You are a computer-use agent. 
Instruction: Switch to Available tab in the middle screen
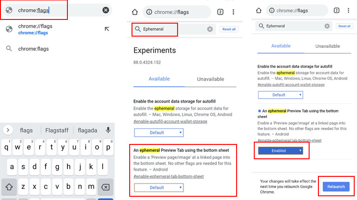coord(159,79)
